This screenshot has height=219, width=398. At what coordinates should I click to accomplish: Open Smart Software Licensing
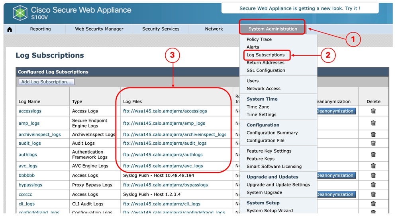[x=274, y=167]
